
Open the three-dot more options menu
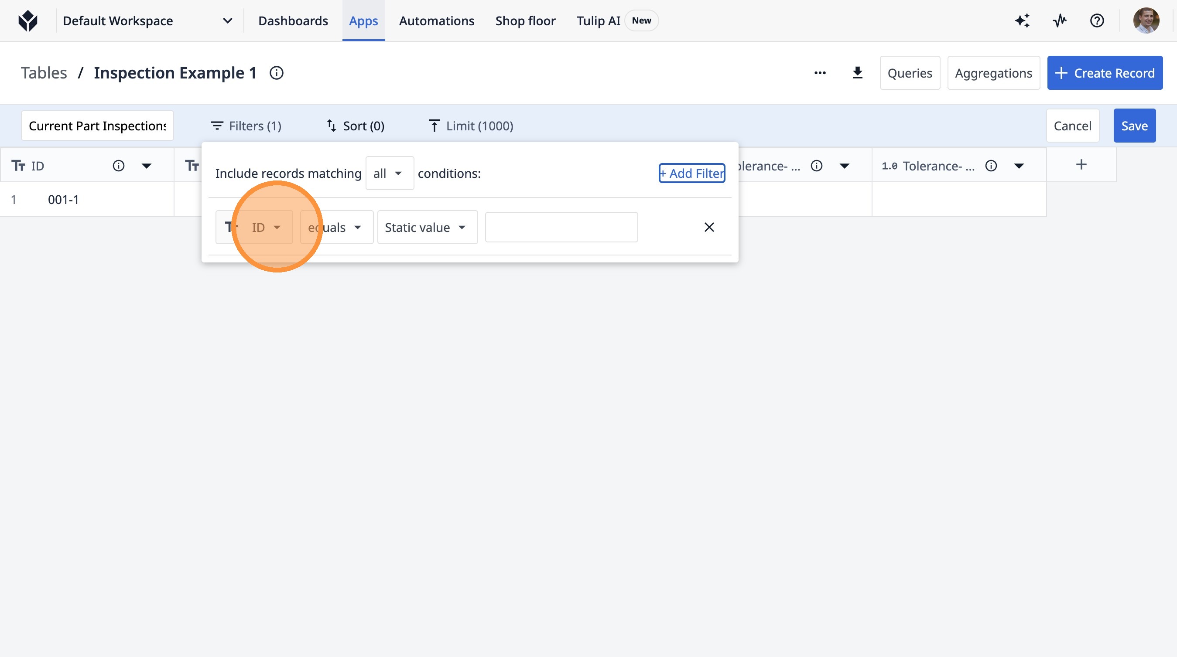(820, 73)
